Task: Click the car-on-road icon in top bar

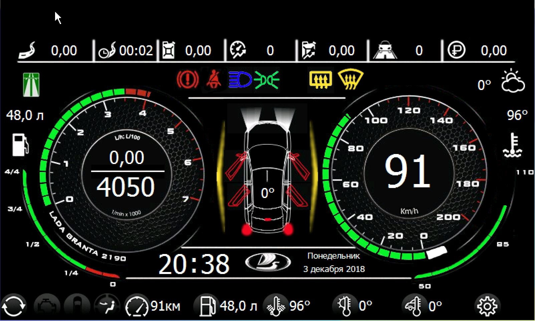Action: pos(384,50)
